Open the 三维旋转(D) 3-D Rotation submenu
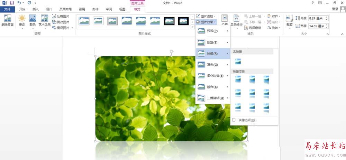This screenshot has width=346, height=160. tap(213, 98)
